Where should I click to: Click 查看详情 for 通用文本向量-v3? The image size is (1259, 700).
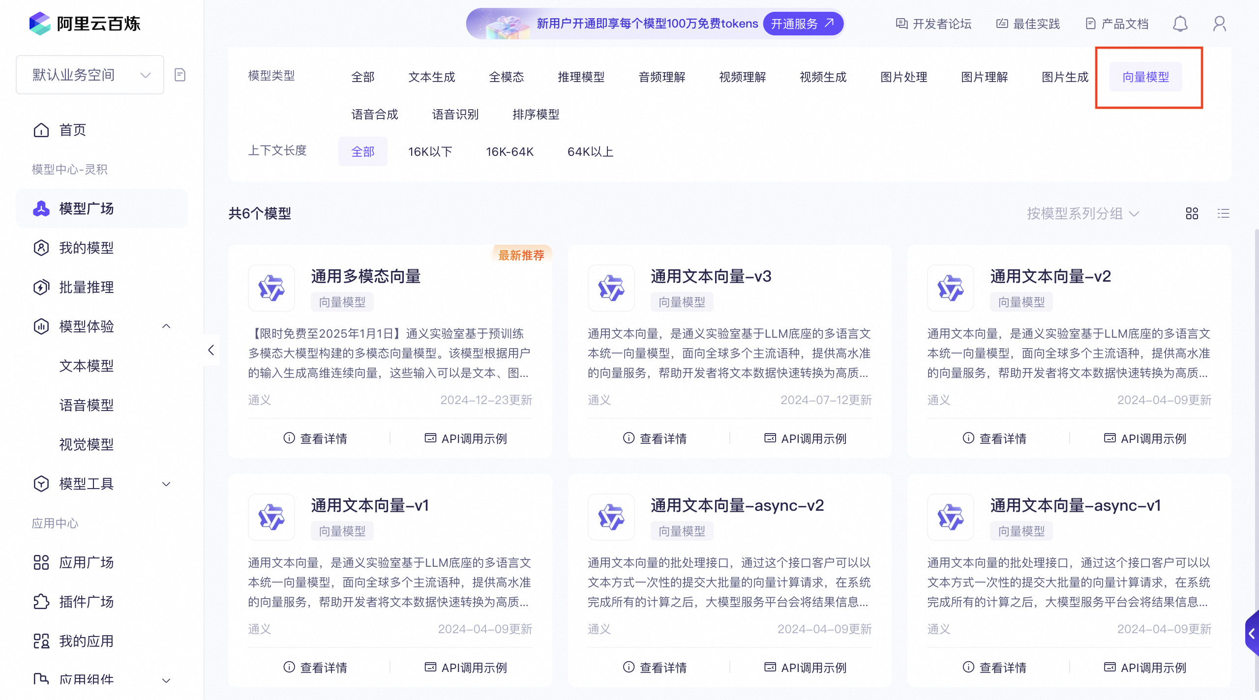click(655, 438)
